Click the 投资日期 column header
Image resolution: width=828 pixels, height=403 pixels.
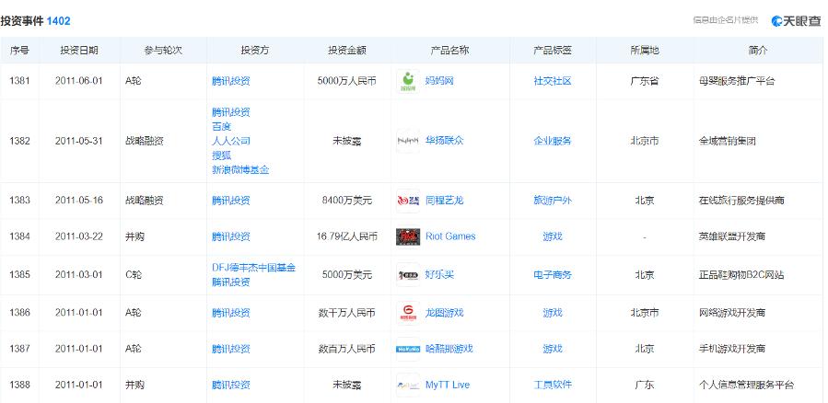[x=79, y=51]
